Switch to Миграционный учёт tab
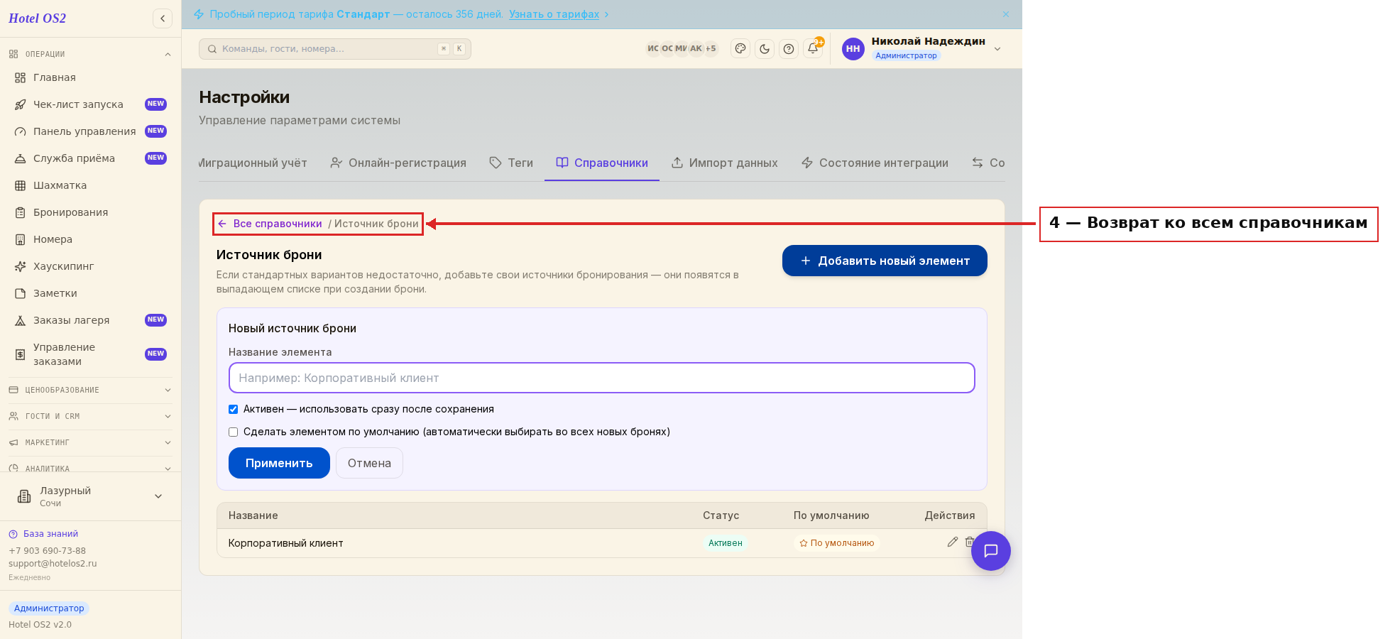The height and width of the screenshot is (639, 1395). [253, 163]
